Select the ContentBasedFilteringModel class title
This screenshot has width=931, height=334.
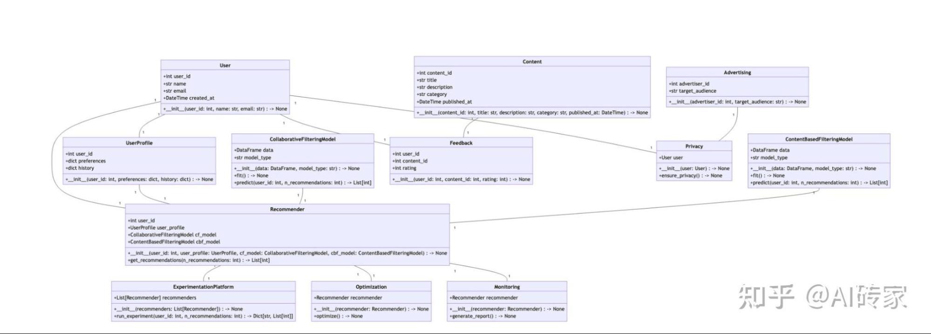818,139
